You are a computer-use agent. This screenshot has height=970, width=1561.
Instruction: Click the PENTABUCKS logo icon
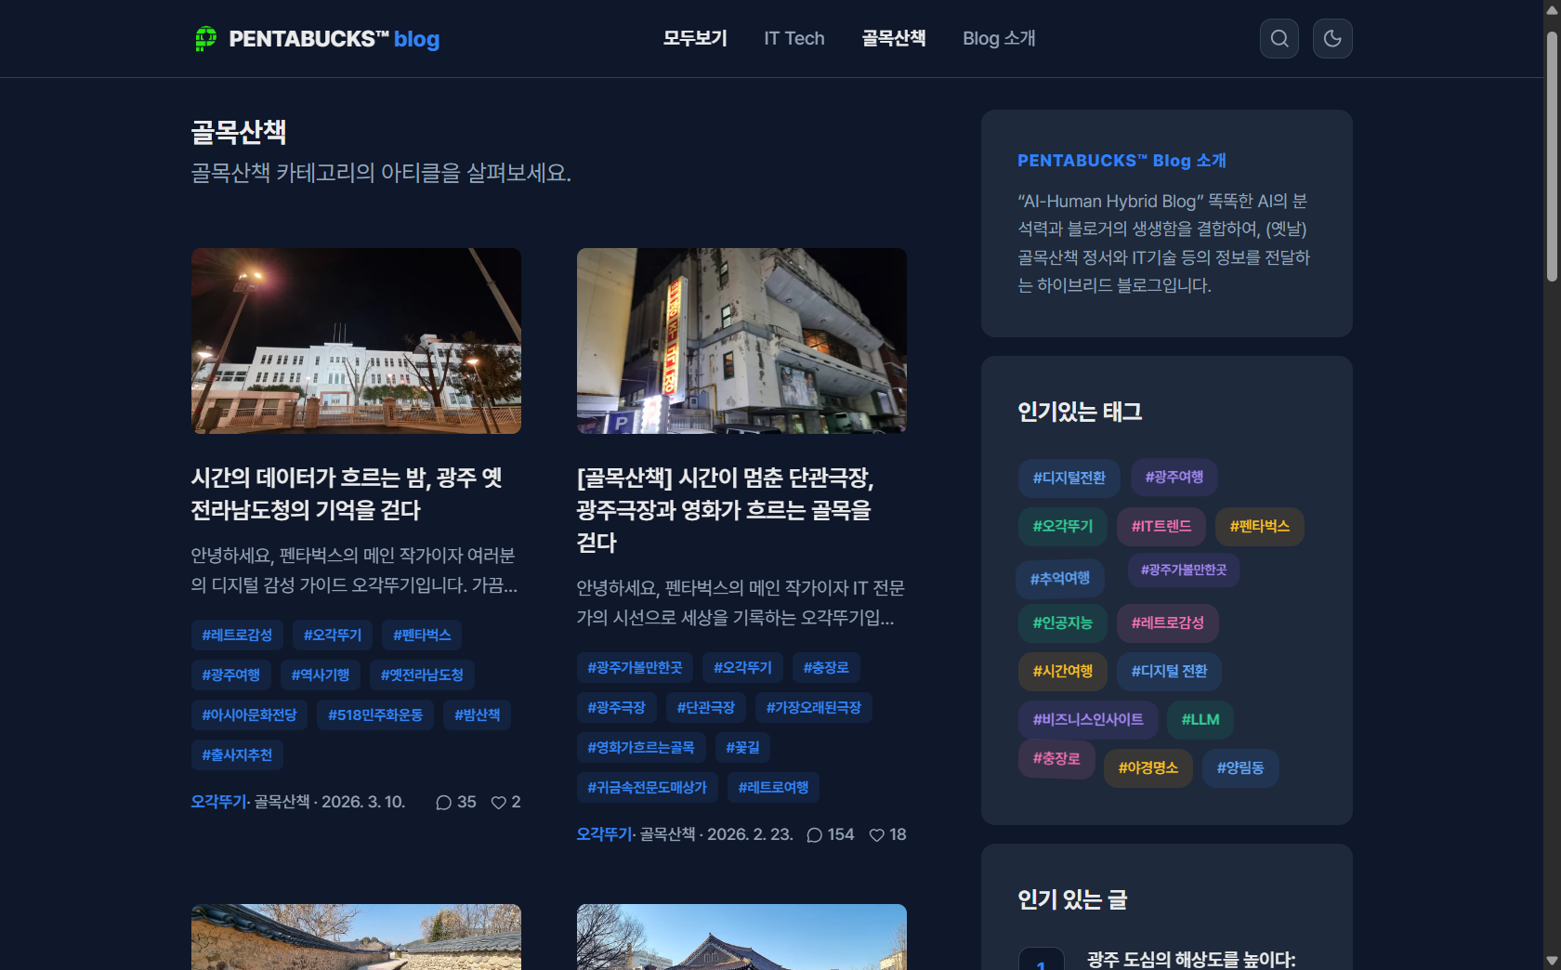(205, 38)
